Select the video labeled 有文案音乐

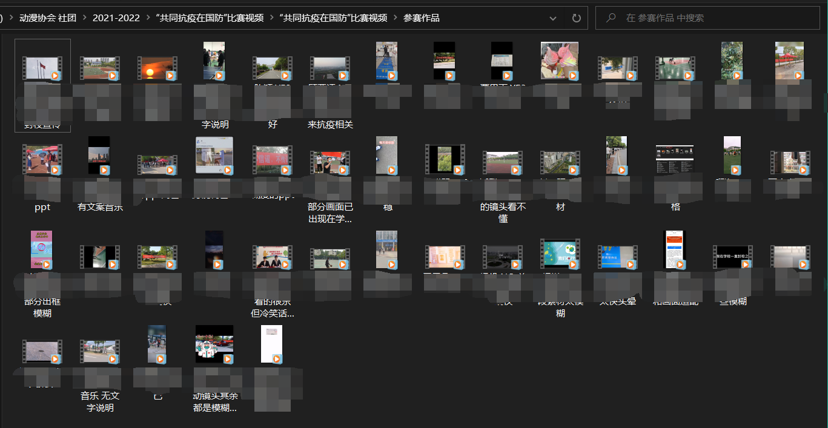pos(99,156)
